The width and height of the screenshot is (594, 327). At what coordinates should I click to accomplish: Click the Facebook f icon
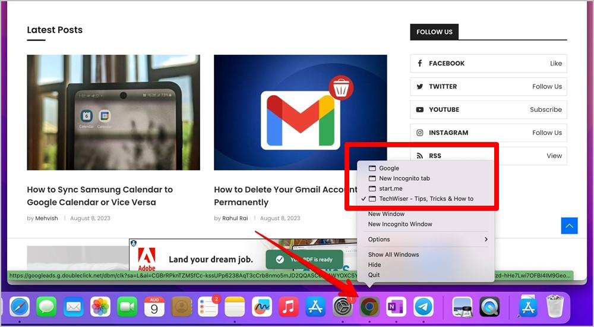420,64
